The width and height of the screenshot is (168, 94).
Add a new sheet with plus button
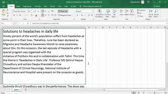(x=26, y=90)
